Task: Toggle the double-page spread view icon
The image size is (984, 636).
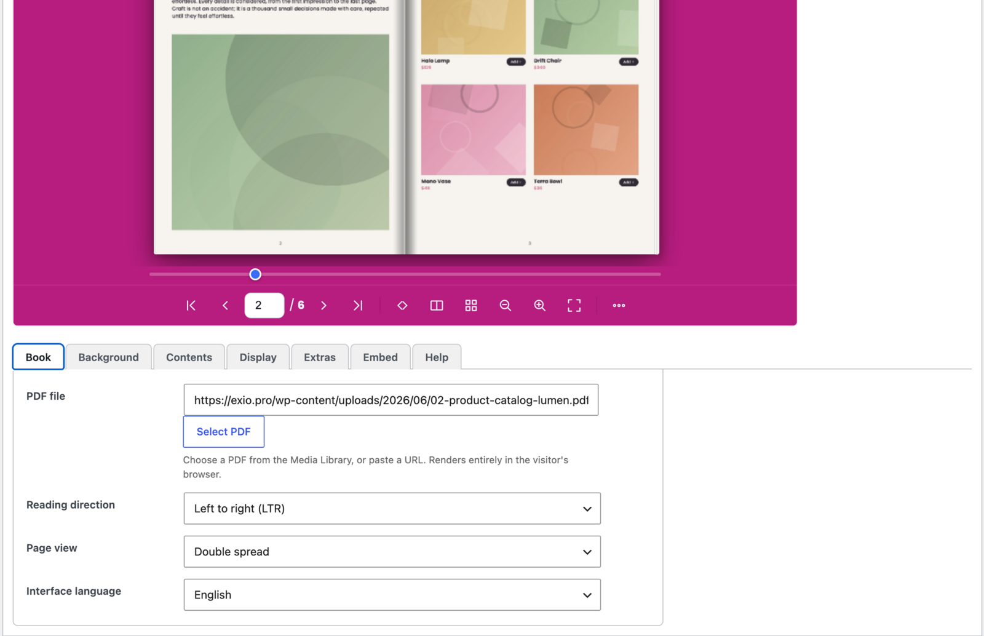Action: (437, 305)
